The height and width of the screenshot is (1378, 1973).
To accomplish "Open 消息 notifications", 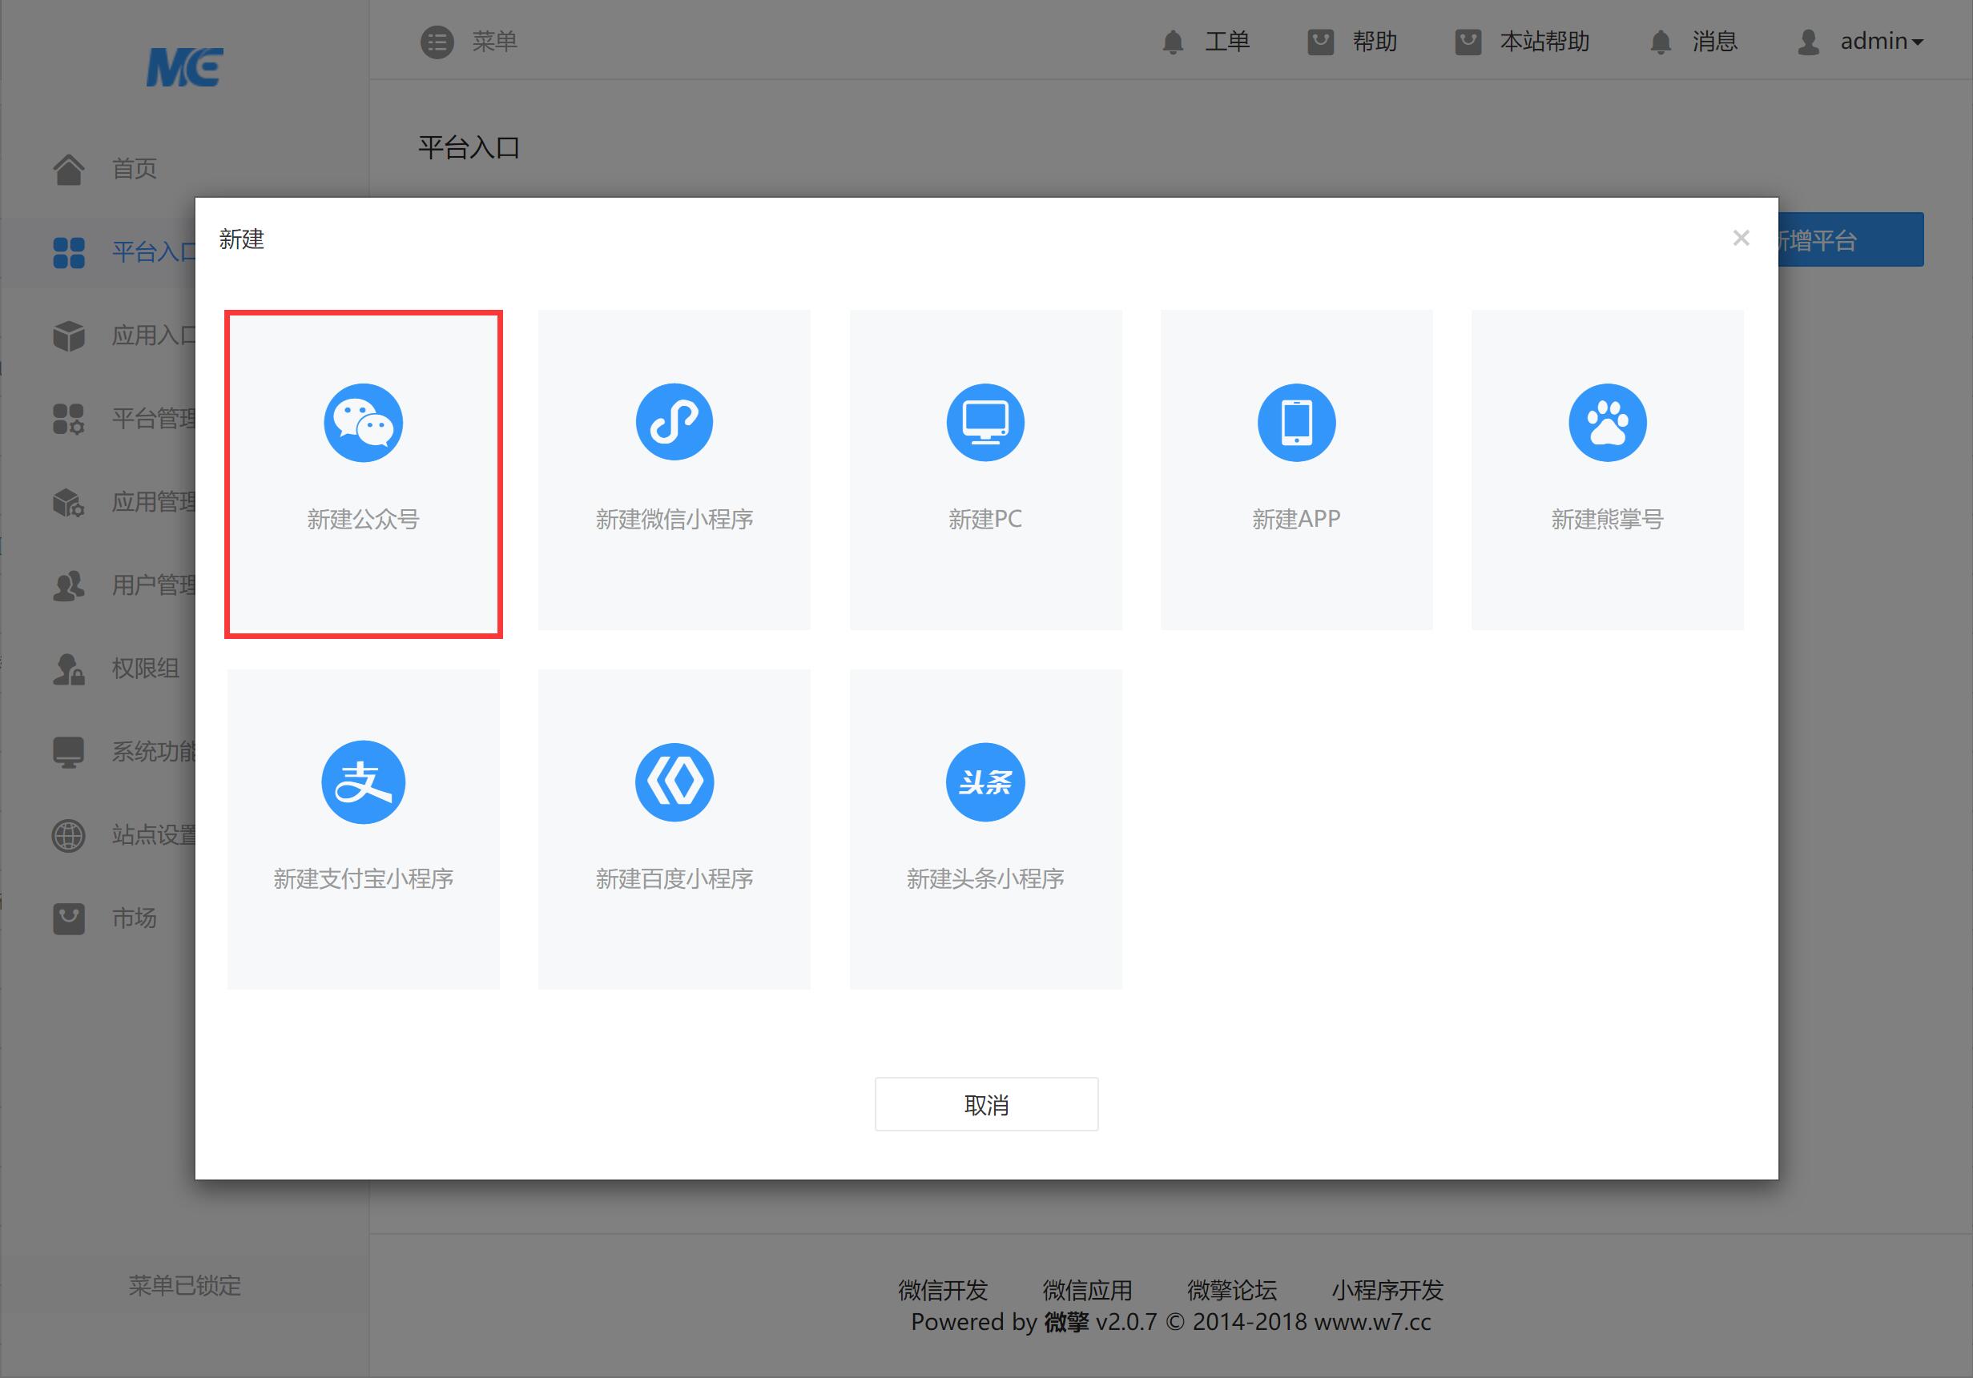I will 1715,42.
